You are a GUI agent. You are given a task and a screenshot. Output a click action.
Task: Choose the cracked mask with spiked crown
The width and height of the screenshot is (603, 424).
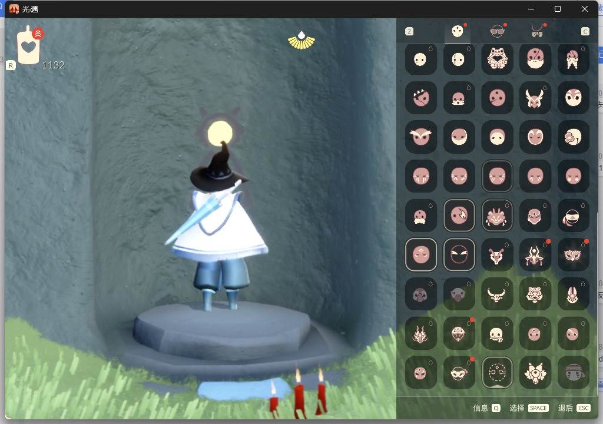click(420, 98)
